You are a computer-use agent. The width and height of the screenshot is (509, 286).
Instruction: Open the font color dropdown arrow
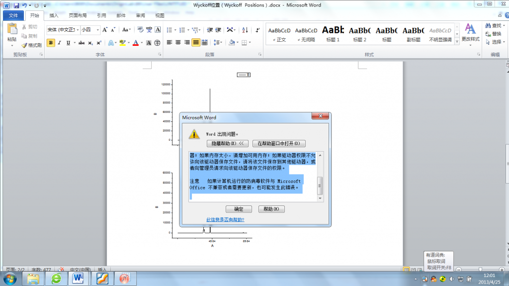[x=142, y=43]
